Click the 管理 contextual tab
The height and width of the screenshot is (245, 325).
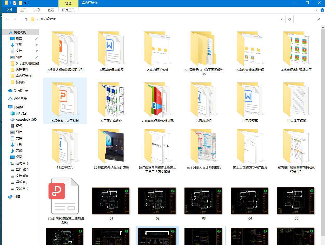coord(68,3)
